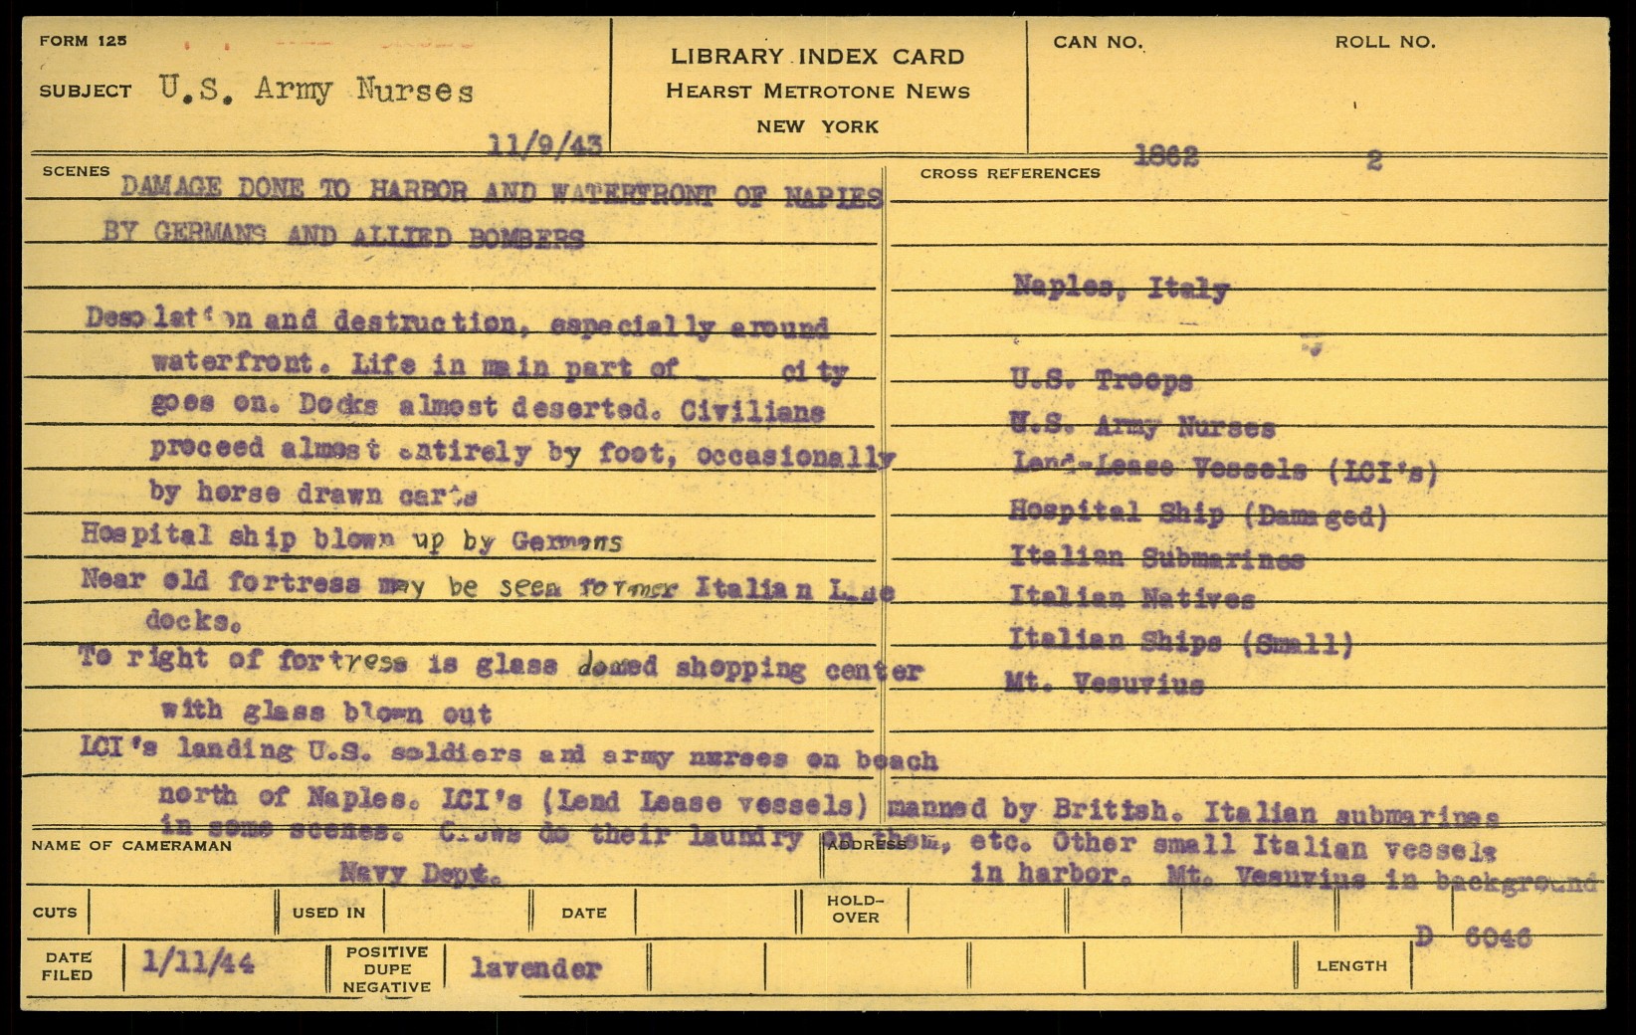Image resolution: width=1636 pixels, height=1035 pixels.
Task: Click 'Hospital Ship (Damaged)' cross reference
Action: coord(1197,514)
